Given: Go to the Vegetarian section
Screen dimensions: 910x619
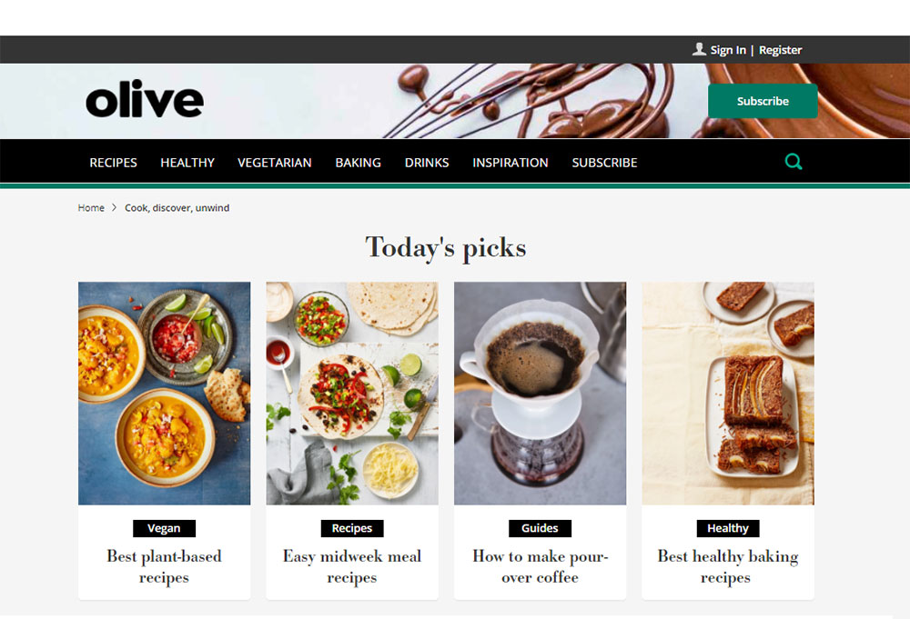Looking at the screenshot, I should tap(275, 163).
